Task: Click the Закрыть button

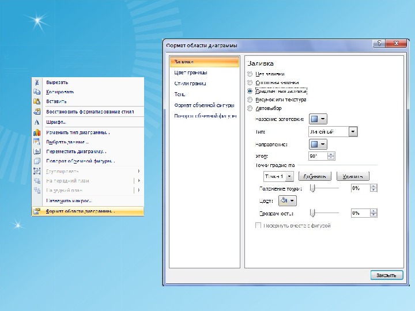Action: tap(387, 275)
